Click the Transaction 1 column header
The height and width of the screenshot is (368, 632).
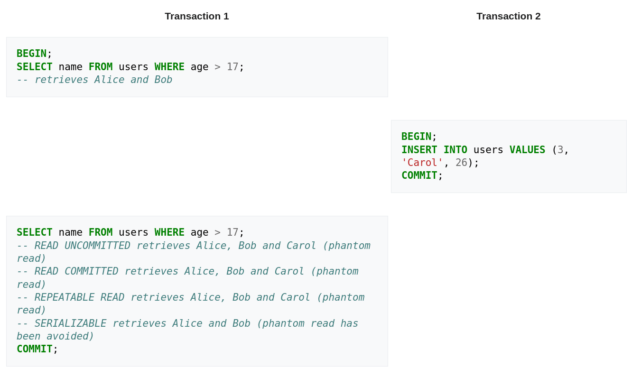coord(196,16)
